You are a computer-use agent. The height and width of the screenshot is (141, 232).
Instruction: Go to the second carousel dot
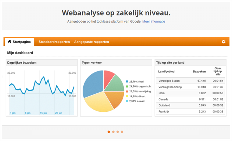click(113, 132)
